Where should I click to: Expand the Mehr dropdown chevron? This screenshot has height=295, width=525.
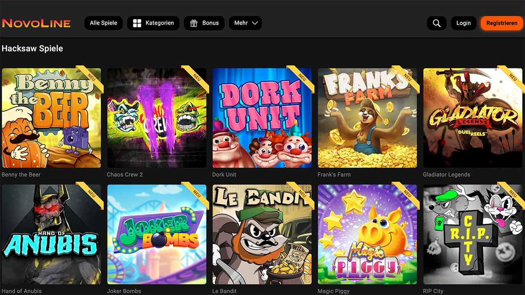coord(255,23)
